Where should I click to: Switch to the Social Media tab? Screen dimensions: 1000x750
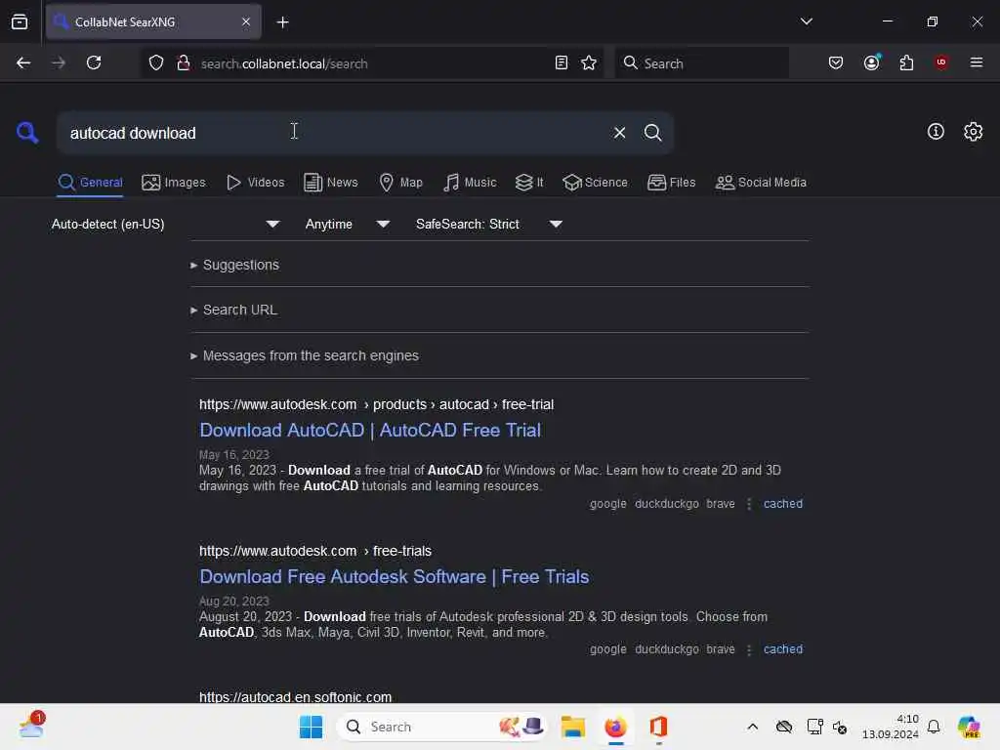(x=761, y=183)
